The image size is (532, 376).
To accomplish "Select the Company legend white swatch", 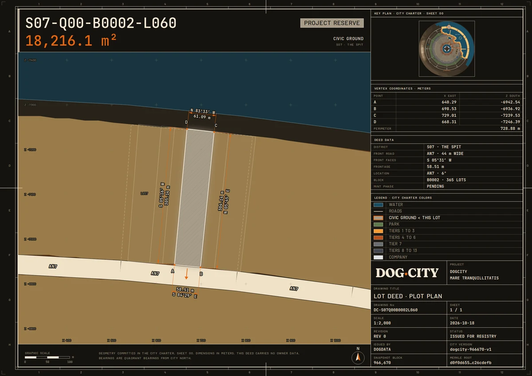I will (x=378, y=257).
